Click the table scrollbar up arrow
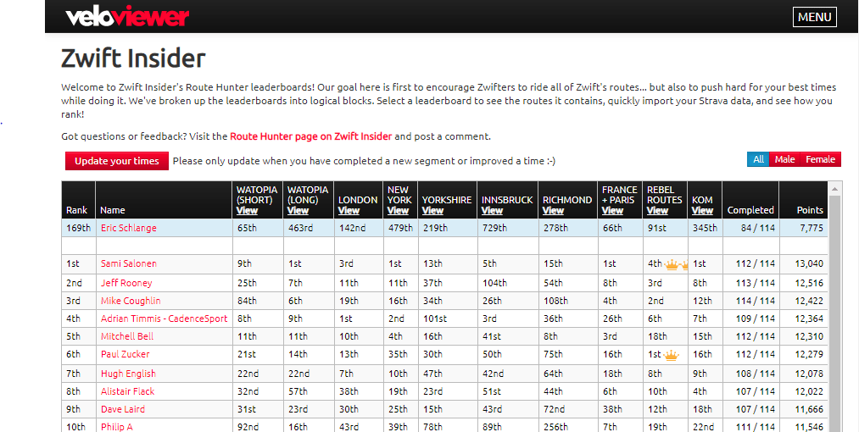This screenshot has width=859, height=432. [835, 189]
